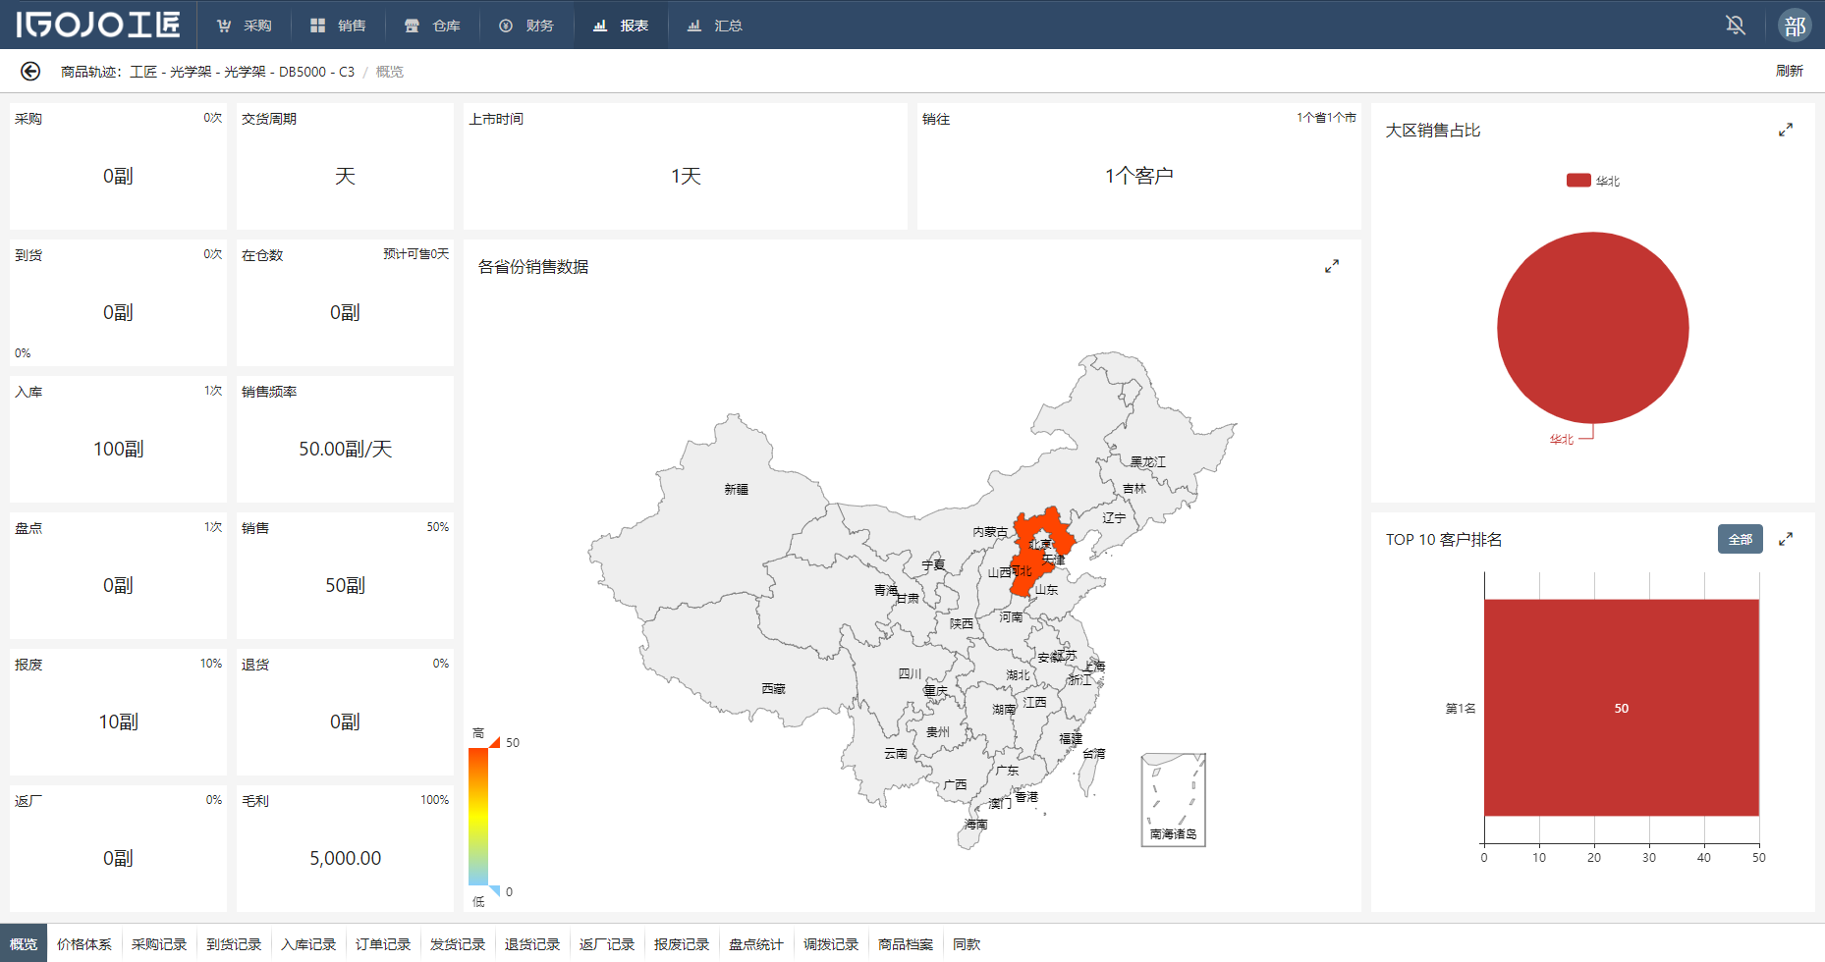The image size is (1825, 962).
Task: Switch to the 采购记录 tab
Action: [159, 944]
